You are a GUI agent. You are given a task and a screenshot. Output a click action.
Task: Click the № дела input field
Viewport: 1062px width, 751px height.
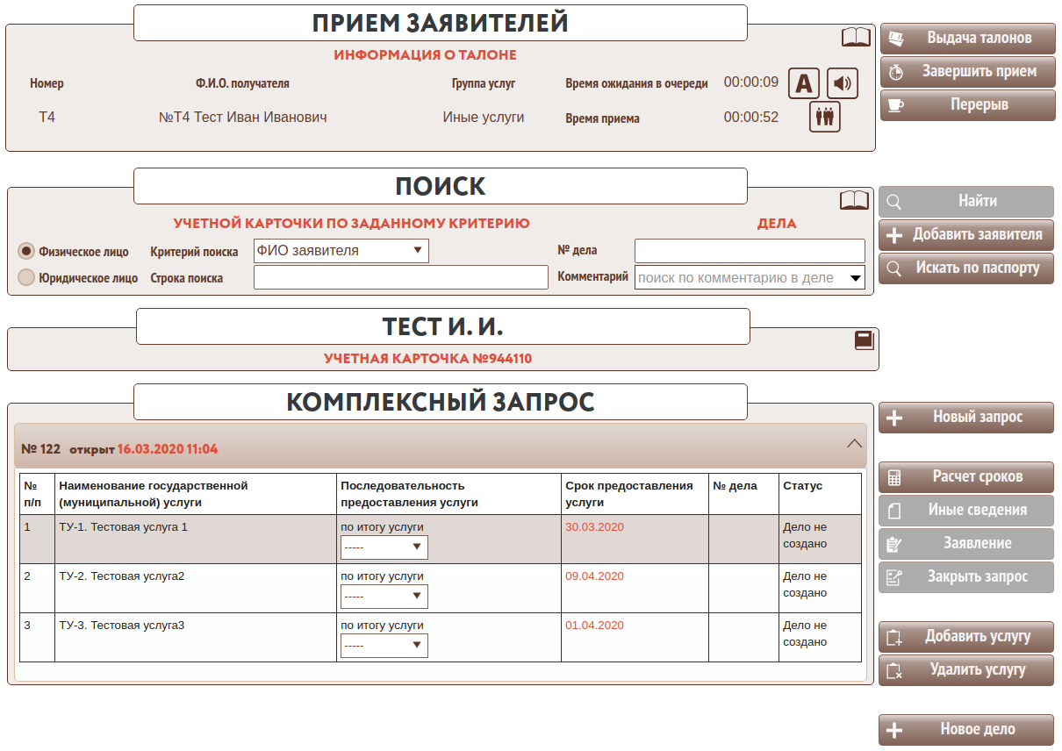pyautogui.click(x=749, y=251)
